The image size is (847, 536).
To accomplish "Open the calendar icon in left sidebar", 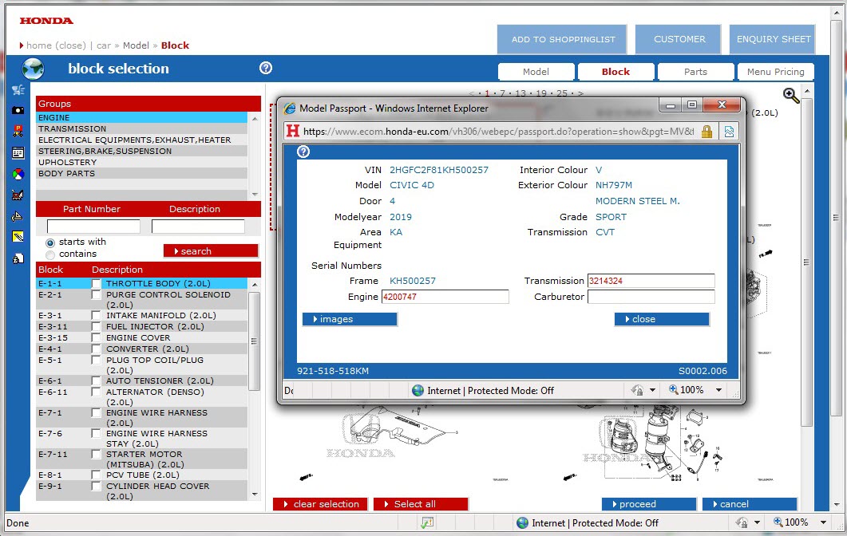I will [18, 152].
